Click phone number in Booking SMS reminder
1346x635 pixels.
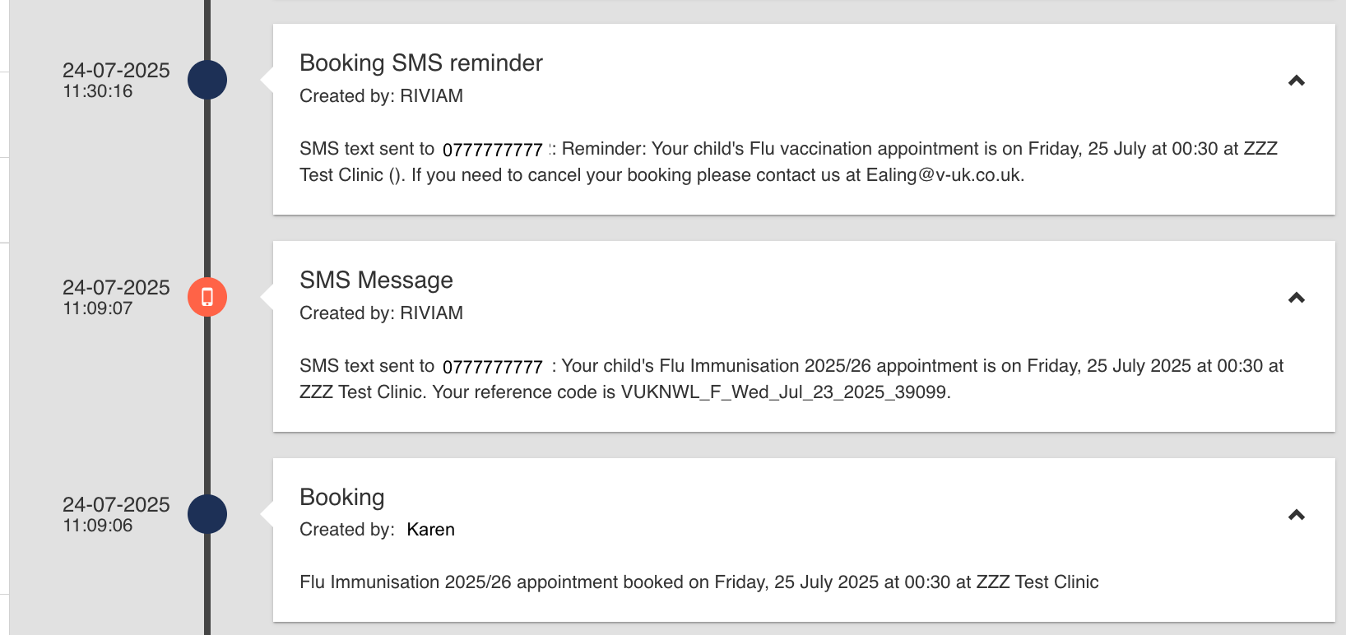(492, 150)
